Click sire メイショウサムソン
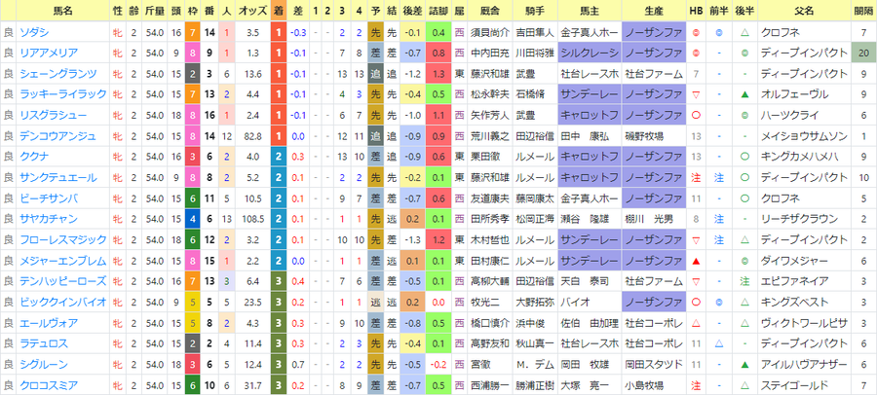This screenshot has width=877, height=395. pos(804,136)
